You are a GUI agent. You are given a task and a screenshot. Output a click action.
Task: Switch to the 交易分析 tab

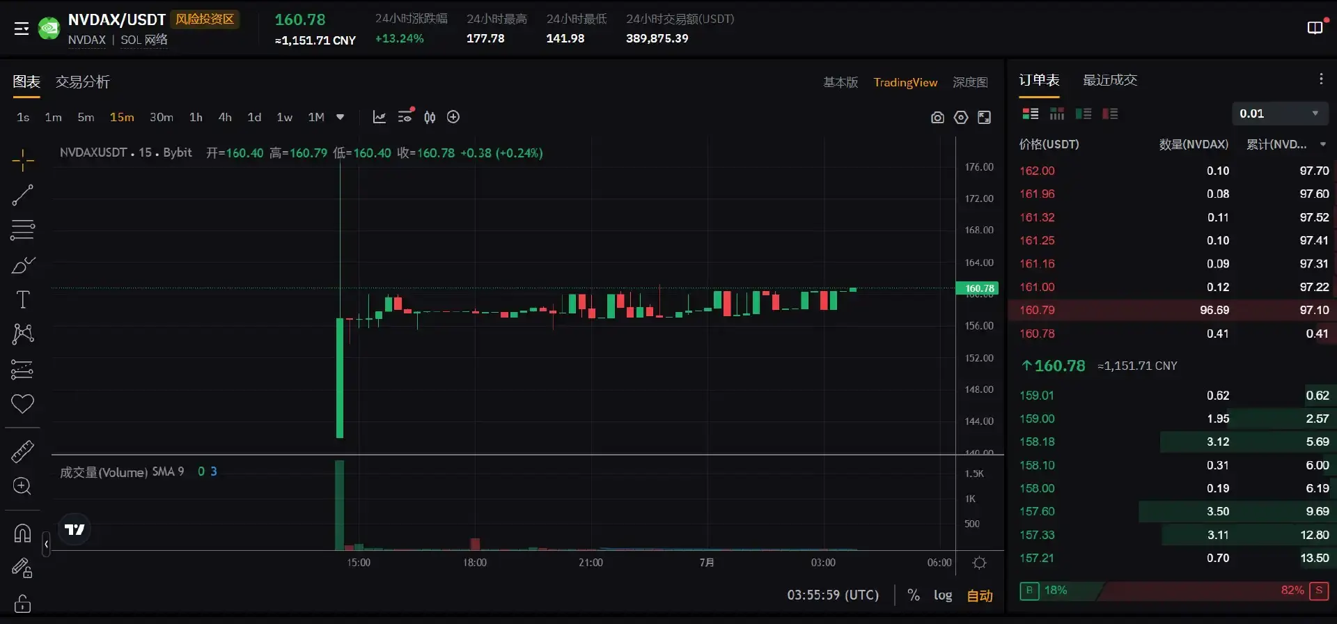coord(82,82)
